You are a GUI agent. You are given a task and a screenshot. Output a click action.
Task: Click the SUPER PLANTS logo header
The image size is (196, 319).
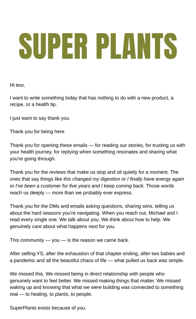click(98, 46)
